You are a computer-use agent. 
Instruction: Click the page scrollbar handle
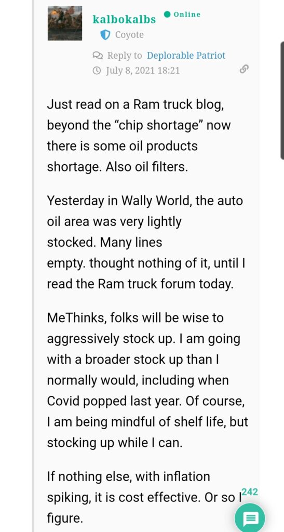coord(282,100)
